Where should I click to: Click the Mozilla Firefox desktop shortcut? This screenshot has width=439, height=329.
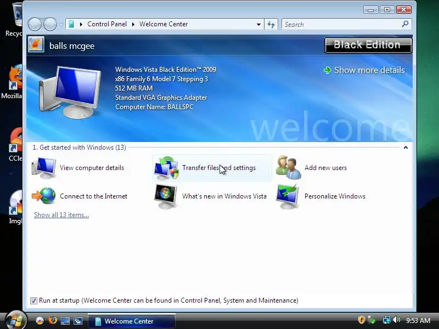13,82
